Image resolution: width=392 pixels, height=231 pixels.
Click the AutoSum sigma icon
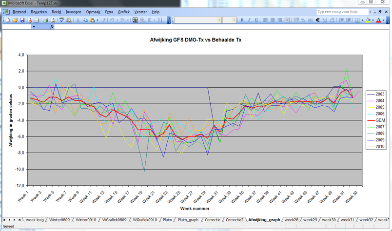pos(149,20)
